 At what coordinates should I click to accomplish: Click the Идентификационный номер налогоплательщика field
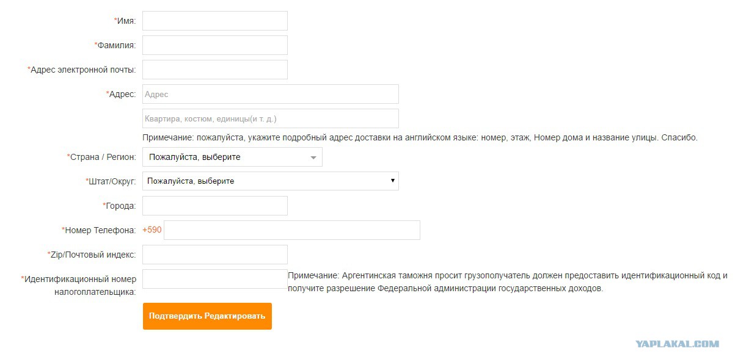(214, 279)
